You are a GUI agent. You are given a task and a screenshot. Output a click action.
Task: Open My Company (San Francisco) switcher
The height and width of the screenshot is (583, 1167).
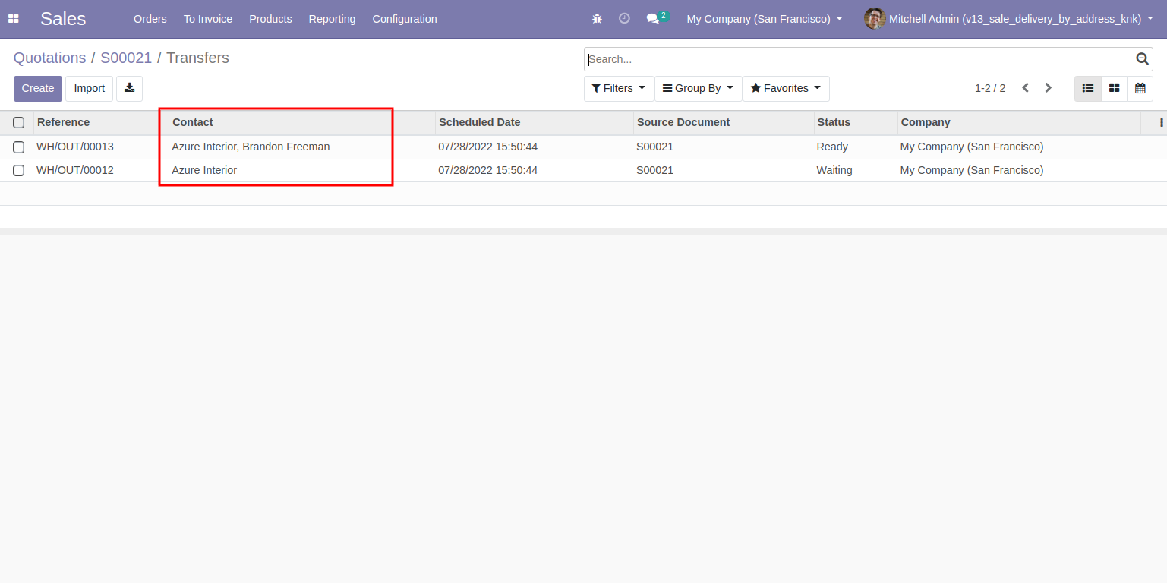765,19
